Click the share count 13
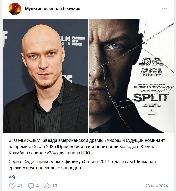Viewport: 176px width, 191px height. pos(55,186)
